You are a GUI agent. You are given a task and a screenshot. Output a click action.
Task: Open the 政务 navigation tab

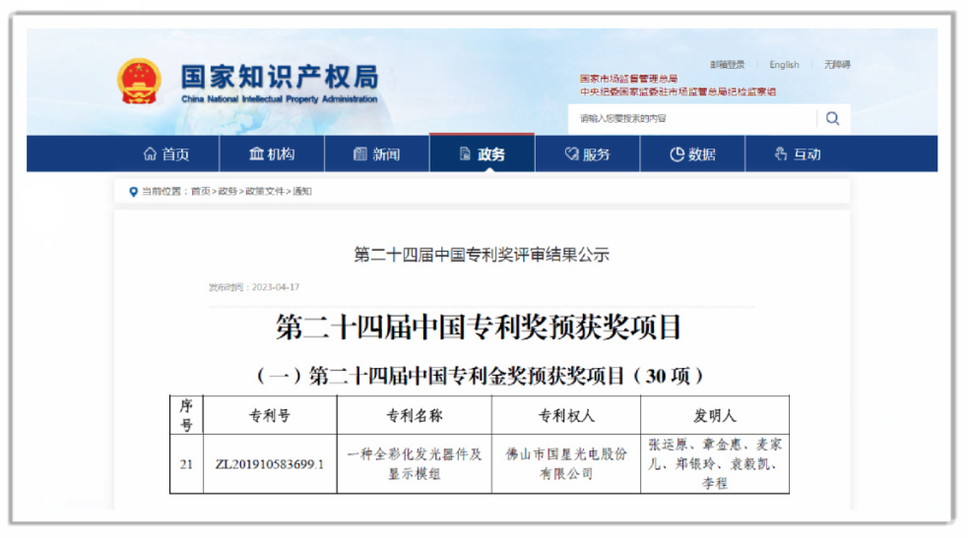click(x=482, y=154)
